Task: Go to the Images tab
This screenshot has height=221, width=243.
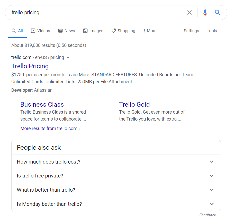Action: tap(93, 31)
